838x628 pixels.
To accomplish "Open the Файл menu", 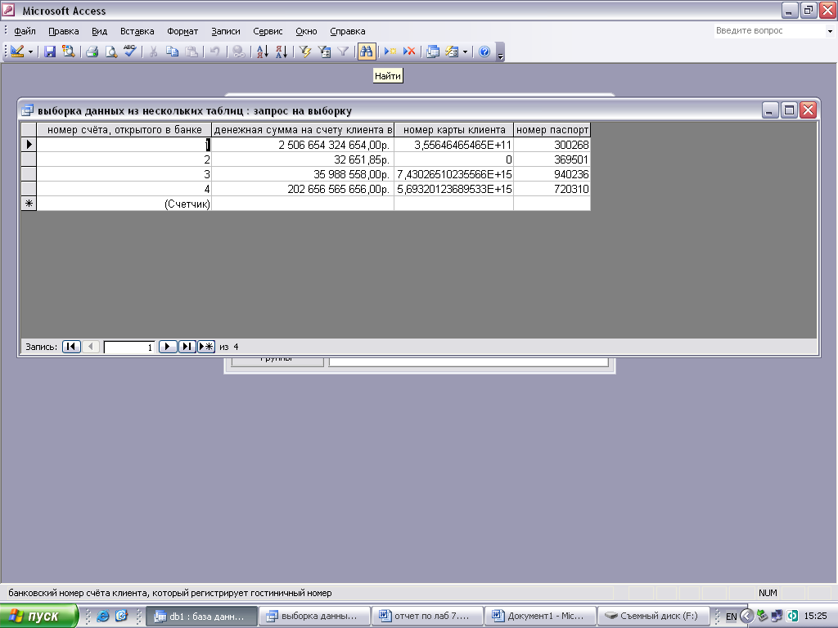I will click(x=25, y=31).
